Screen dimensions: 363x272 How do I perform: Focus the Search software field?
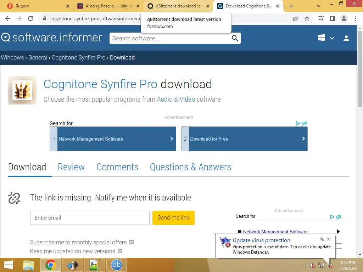pyautogui.click(x=171, y=38)
